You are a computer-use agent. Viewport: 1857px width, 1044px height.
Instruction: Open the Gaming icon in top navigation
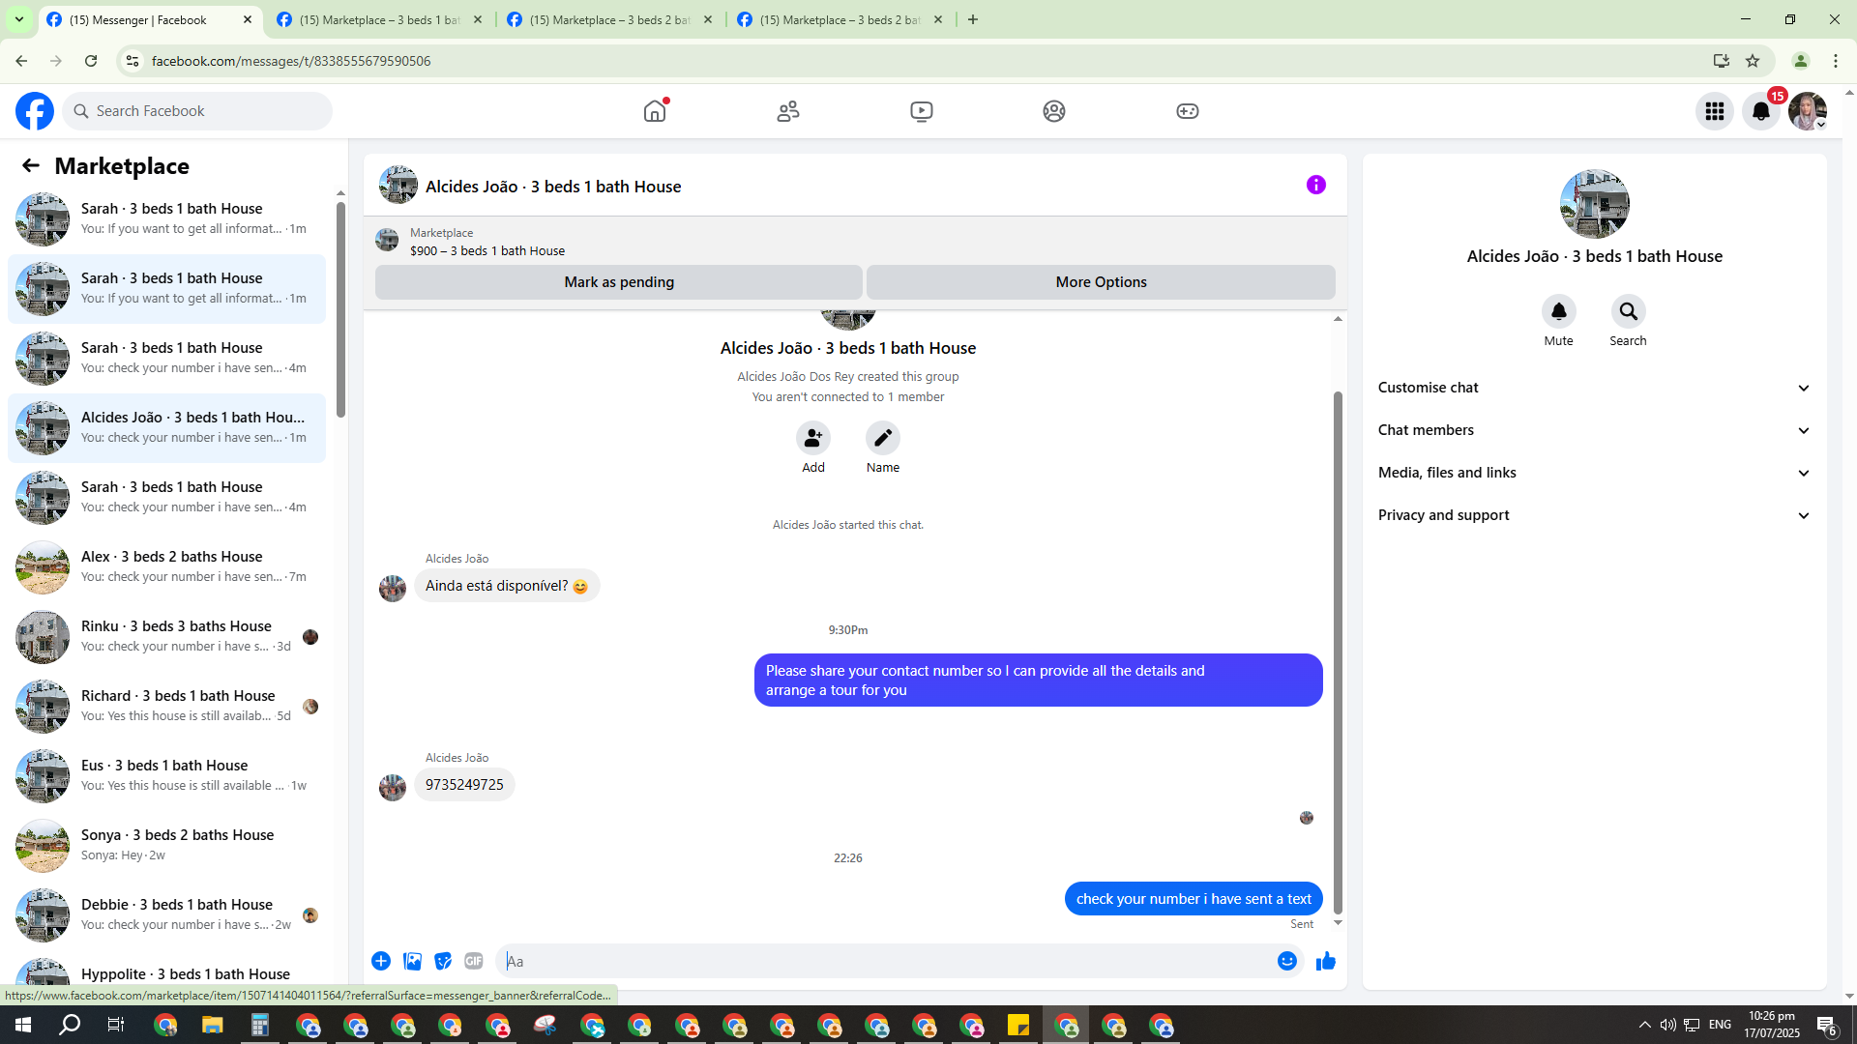coord(1188,111)
